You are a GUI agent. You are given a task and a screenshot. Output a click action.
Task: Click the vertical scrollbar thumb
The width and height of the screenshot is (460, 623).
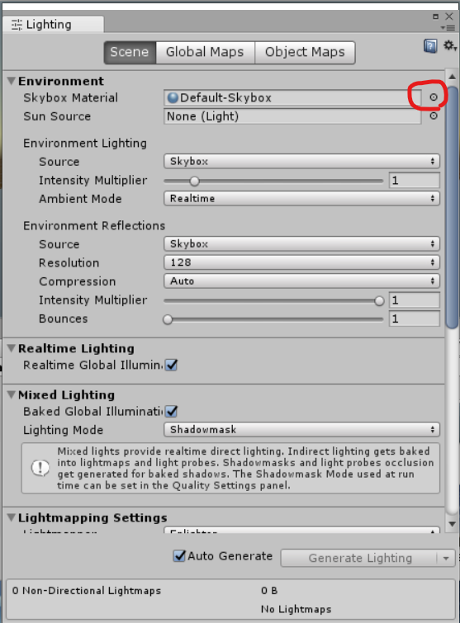[452, 206]
